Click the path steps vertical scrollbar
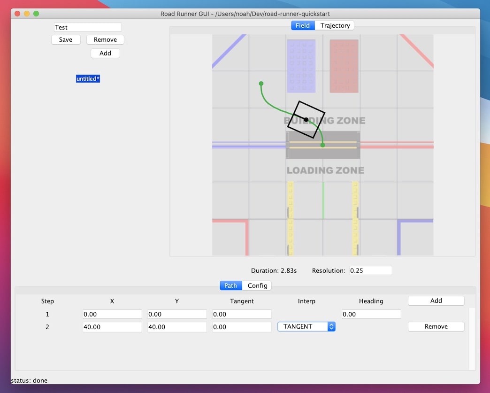 472,339
